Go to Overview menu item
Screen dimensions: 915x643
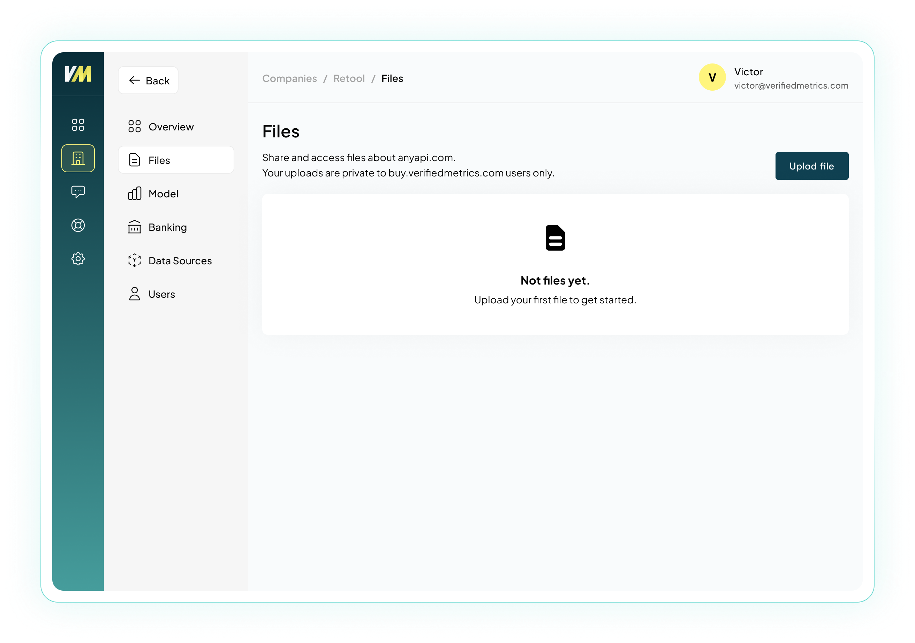pos(171,127)
